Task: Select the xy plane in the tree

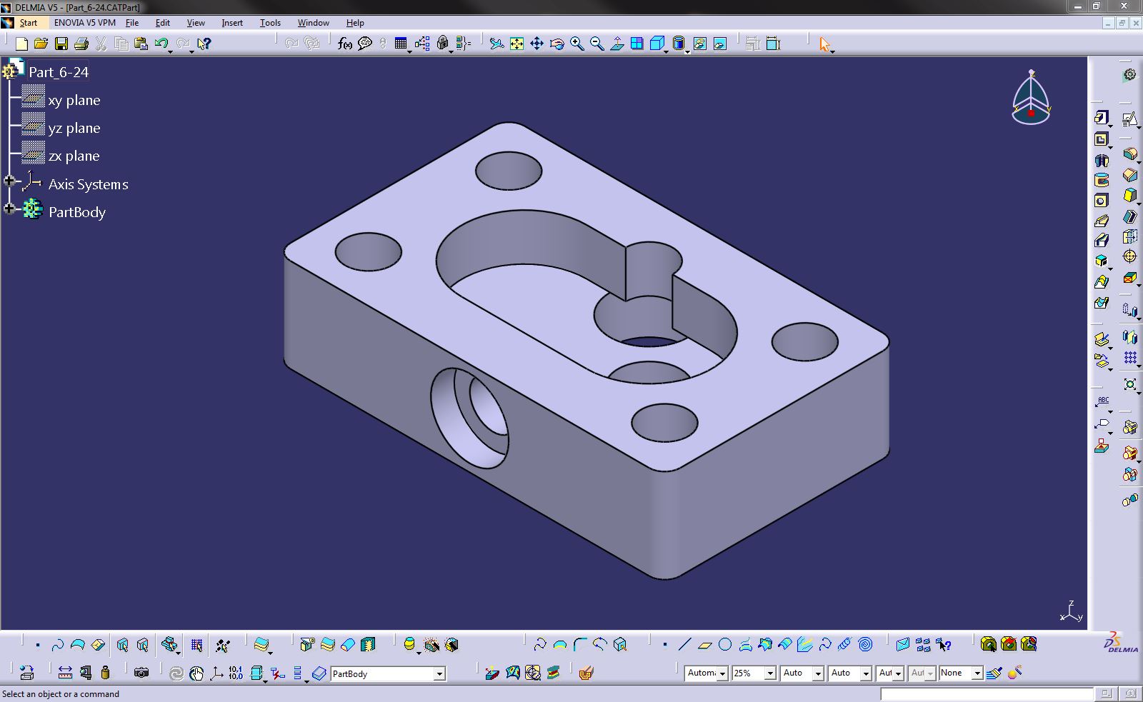Action: (x=74, y=100)
